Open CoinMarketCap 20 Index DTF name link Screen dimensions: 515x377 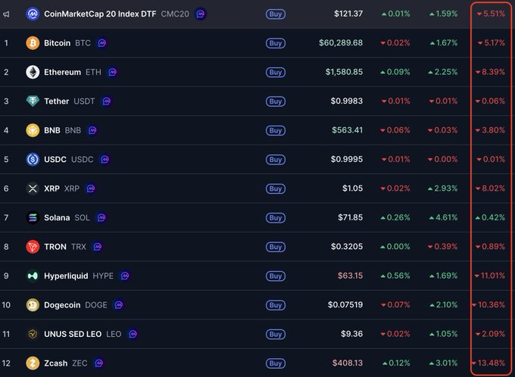100,14
